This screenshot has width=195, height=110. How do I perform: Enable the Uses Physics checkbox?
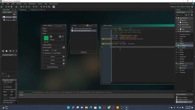[52, 53]
